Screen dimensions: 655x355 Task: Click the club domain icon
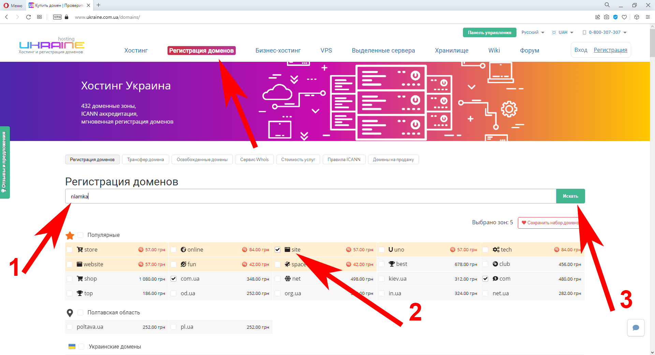coord(495,264)
